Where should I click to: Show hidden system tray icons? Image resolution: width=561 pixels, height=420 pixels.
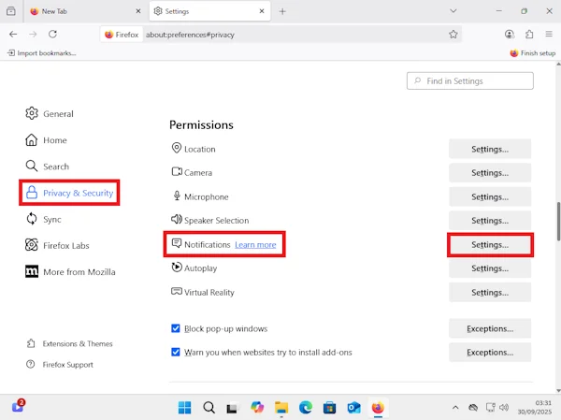(x=455, y=408)
